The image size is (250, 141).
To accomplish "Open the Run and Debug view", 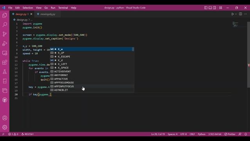I will click(5, 43).
